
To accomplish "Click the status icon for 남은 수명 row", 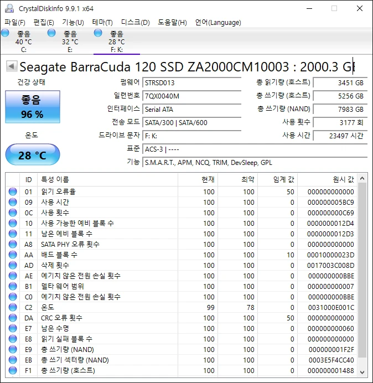I will coord(13,328).
